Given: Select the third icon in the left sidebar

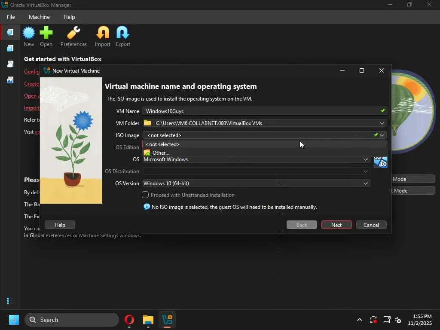Looking at the screenshot, I should [10, 64].
